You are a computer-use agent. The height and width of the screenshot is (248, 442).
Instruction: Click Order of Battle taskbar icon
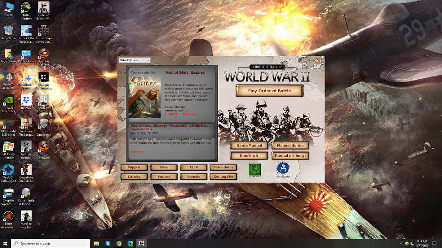pyautogui.click(x=141, y=243)
